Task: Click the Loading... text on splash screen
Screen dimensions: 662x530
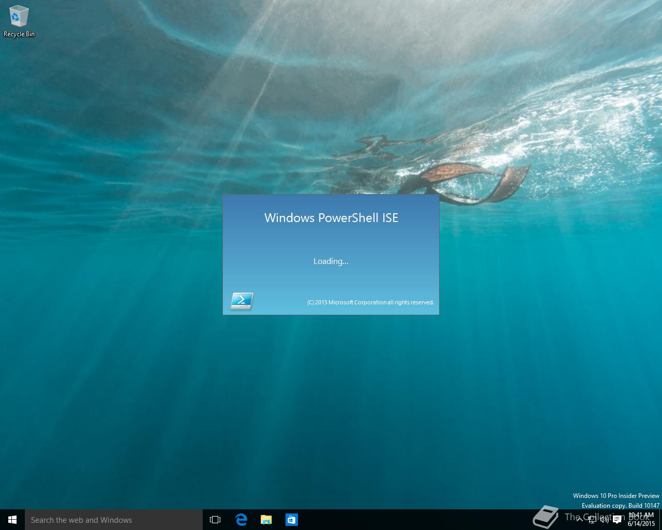Action: point(331,261)
